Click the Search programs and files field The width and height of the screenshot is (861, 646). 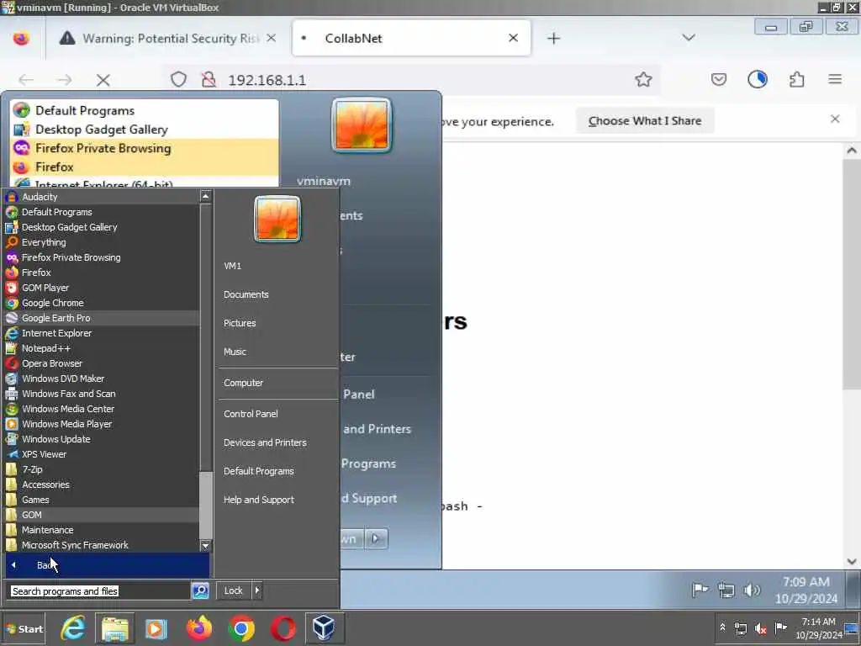pos(99,591)
